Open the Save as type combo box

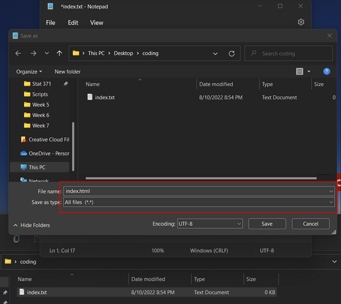coord(199,202)
